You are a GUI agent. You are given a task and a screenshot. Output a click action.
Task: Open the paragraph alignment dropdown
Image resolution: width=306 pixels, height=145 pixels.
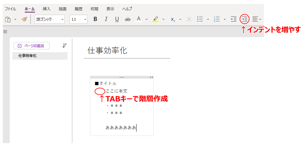(257, 19)
